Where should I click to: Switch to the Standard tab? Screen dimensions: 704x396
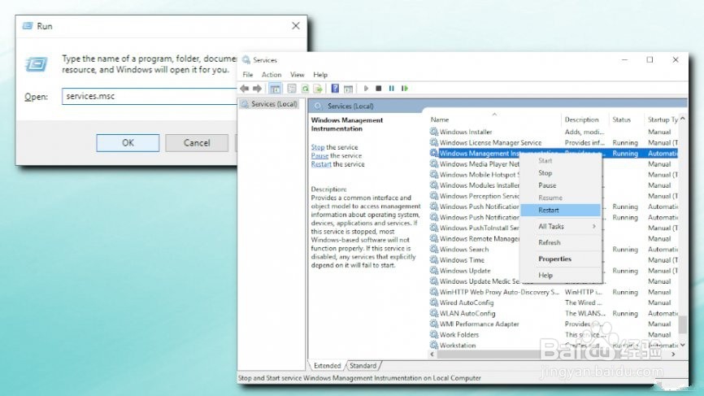coord(363,365)
